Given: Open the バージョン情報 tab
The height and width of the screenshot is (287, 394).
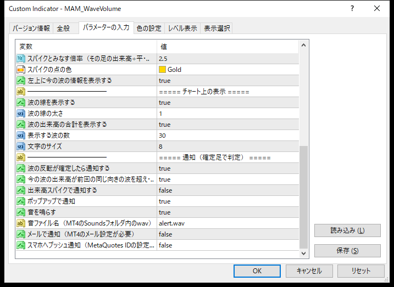Looking at the screenshot, I should (31, 28).
